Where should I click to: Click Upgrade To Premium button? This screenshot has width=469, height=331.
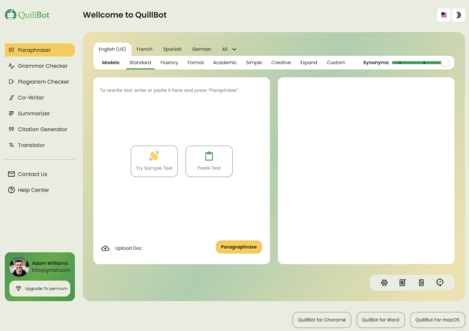(40, 289)
